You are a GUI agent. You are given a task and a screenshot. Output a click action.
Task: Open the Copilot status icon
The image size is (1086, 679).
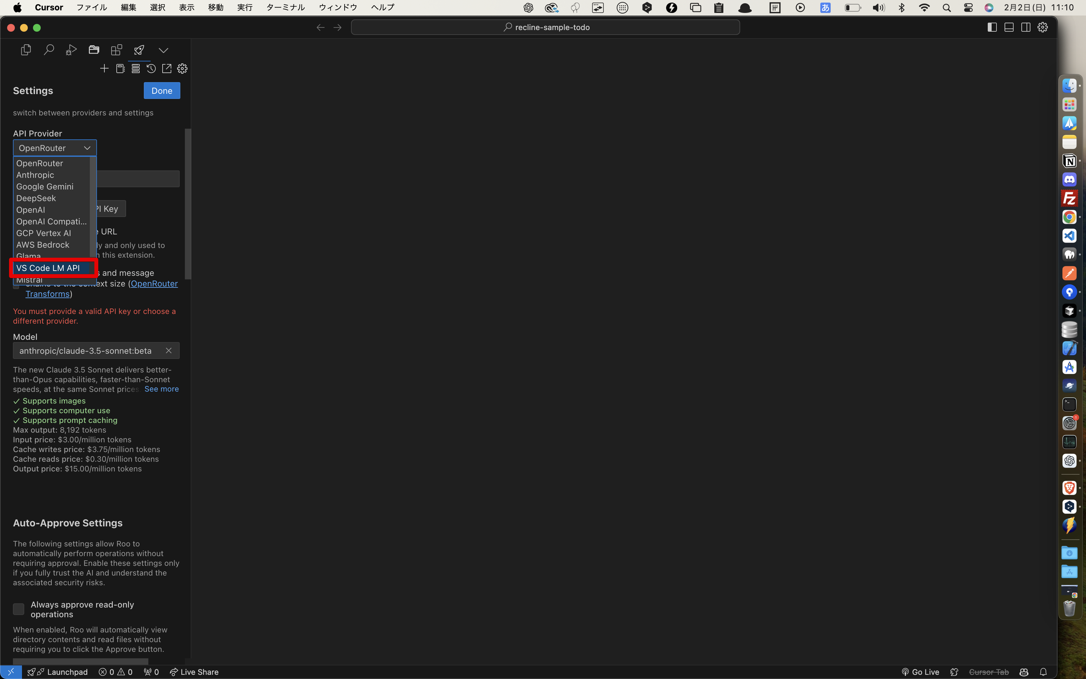(1024, 672)
